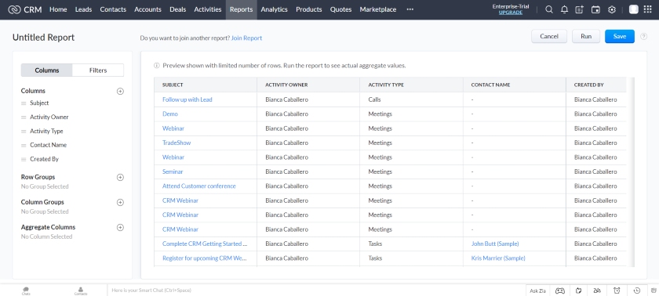
Task: Click drag handle beside Created By
Action: (24, 159)
